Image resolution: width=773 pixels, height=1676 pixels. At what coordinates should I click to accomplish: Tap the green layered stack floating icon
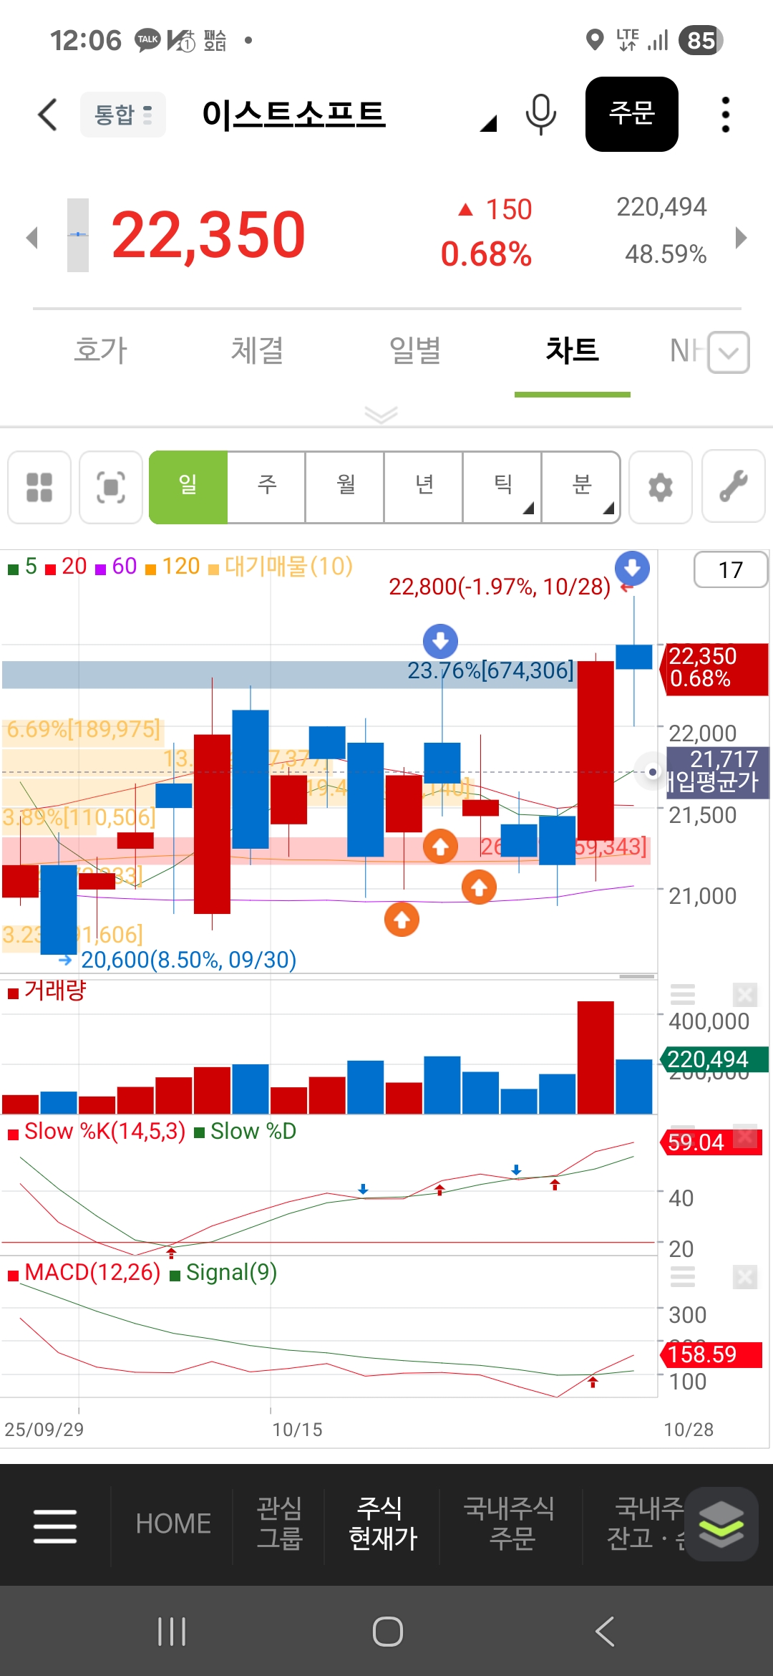tap(721, 1523)
